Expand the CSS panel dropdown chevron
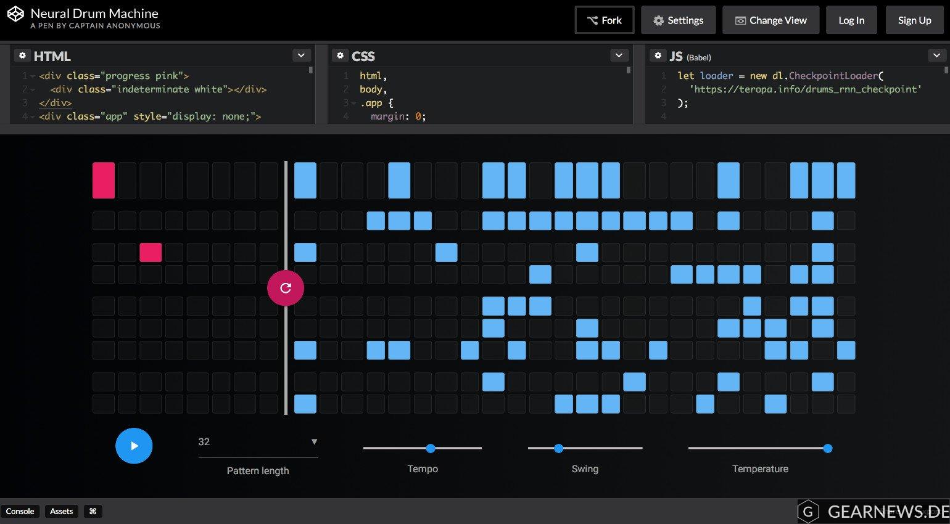Screen dimensions: 950x524 [619, 55]
